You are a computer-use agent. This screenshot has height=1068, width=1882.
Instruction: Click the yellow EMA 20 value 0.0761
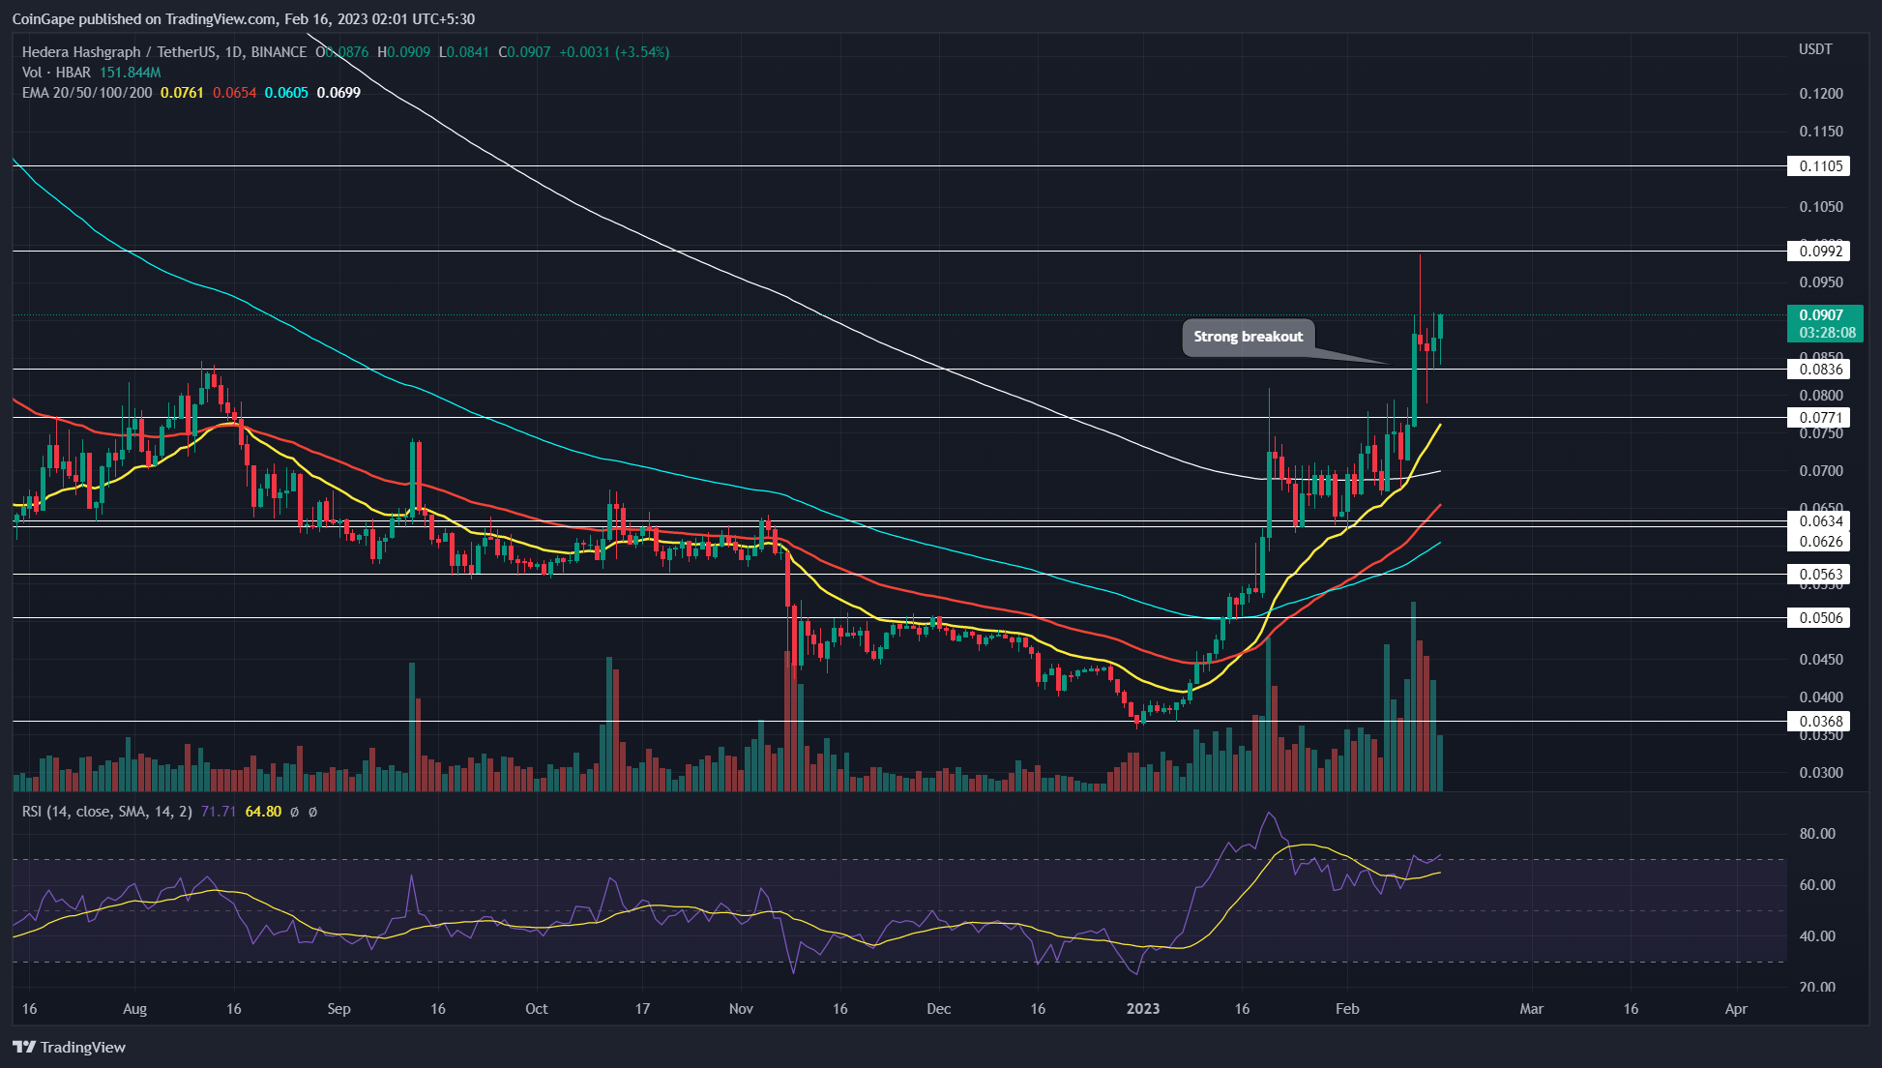pos(182,93)
